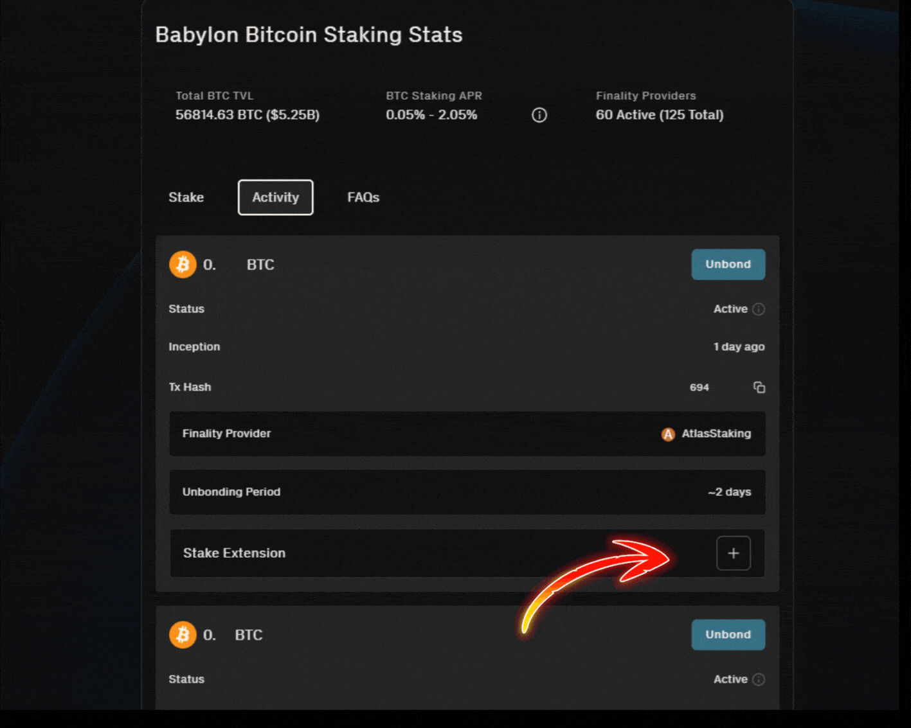The width and height of the screenshot is (911, 728).
Task: Open Stake Extension via the plus icon
Action: pos(733,553)
